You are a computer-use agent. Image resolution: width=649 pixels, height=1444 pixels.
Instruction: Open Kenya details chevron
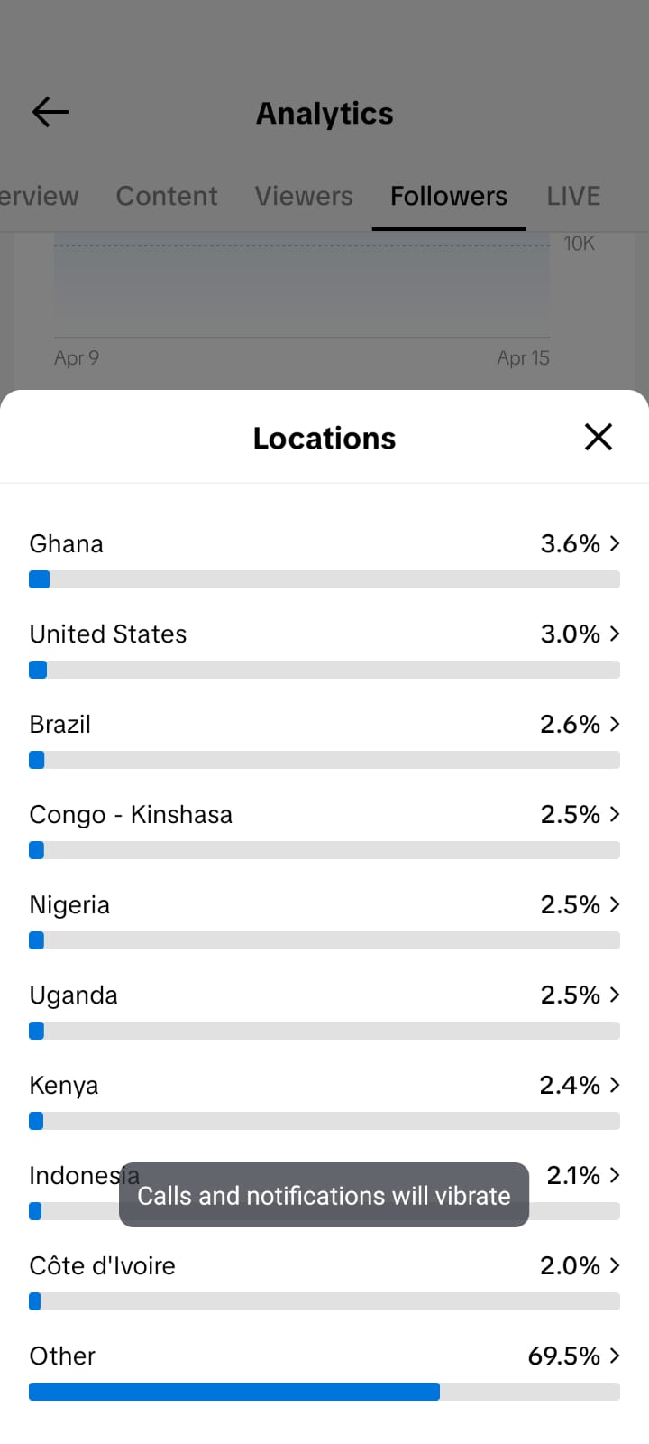pyautogui.click(x=615, y=1085)
